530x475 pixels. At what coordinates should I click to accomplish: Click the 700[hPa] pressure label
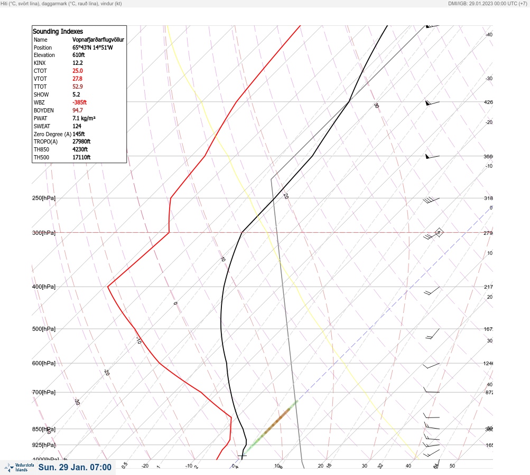tap(44, 392)
